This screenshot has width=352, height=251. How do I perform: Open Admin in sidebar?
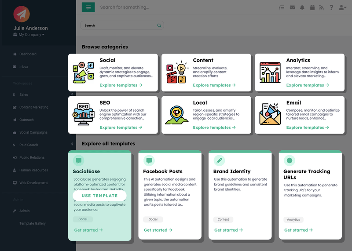[x=25, y=211]
